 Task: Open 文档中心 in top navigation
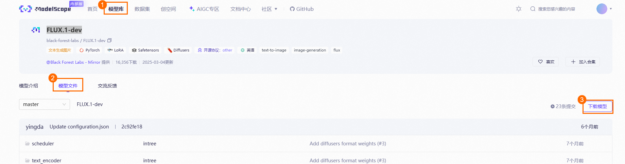coord(240,9)
